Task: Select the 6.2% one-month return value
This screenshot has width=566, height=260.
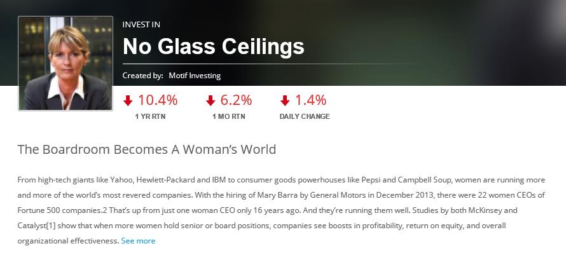Action: pos(236,100)
